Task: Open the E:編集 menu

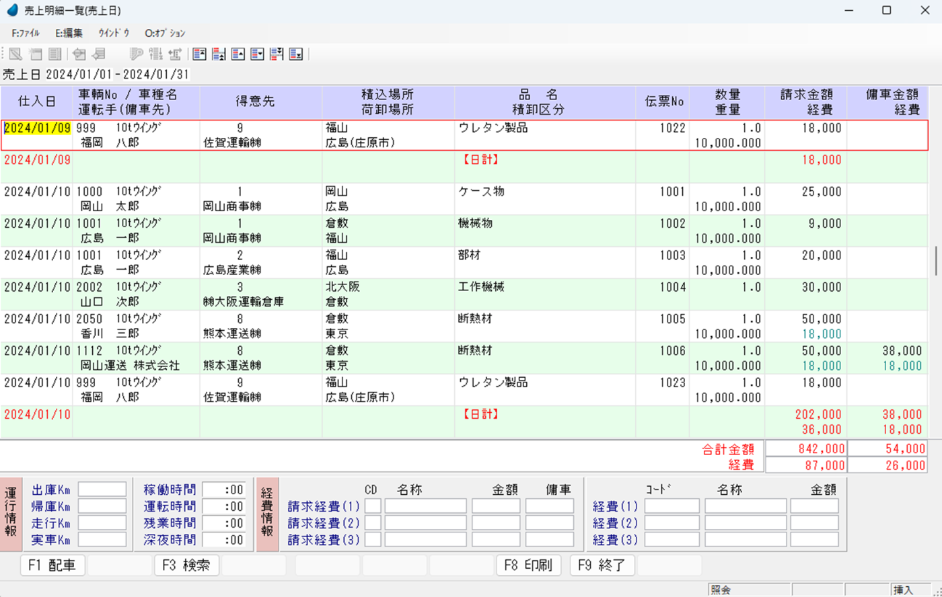Action: pos(69,33)
